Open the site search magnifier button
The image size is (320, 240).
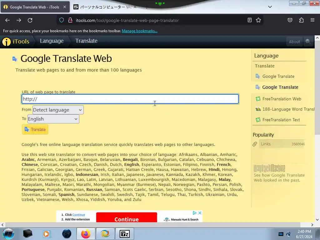pyautogui.click(x=308, y=42)
